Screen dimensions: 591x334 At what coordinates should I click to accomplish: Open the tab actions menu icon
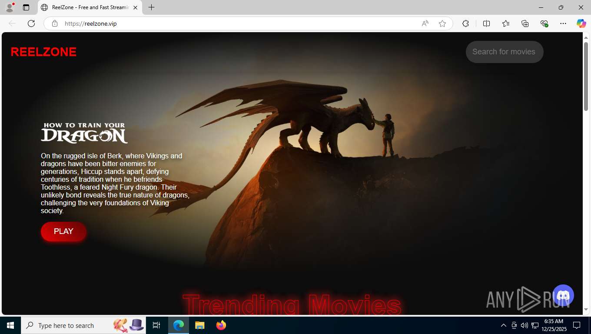coord(26,7)
